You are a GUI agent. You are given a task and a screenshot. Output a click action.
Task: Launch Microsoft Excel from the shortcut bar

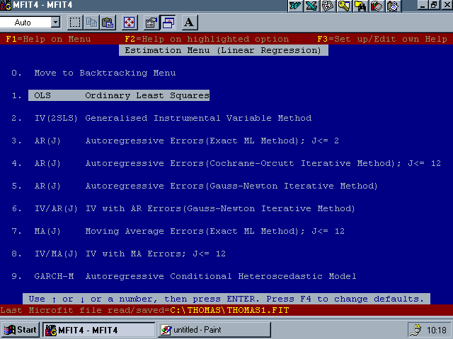pyautogui.click(x=311, y=6)
